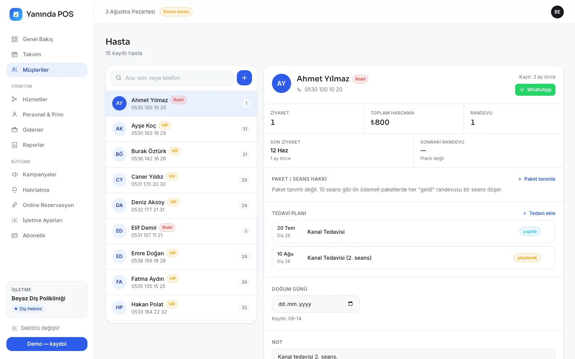Open Abonelik page
Image resolution: width=575 pixels, height=359 pixels.
tap(47, 235)
